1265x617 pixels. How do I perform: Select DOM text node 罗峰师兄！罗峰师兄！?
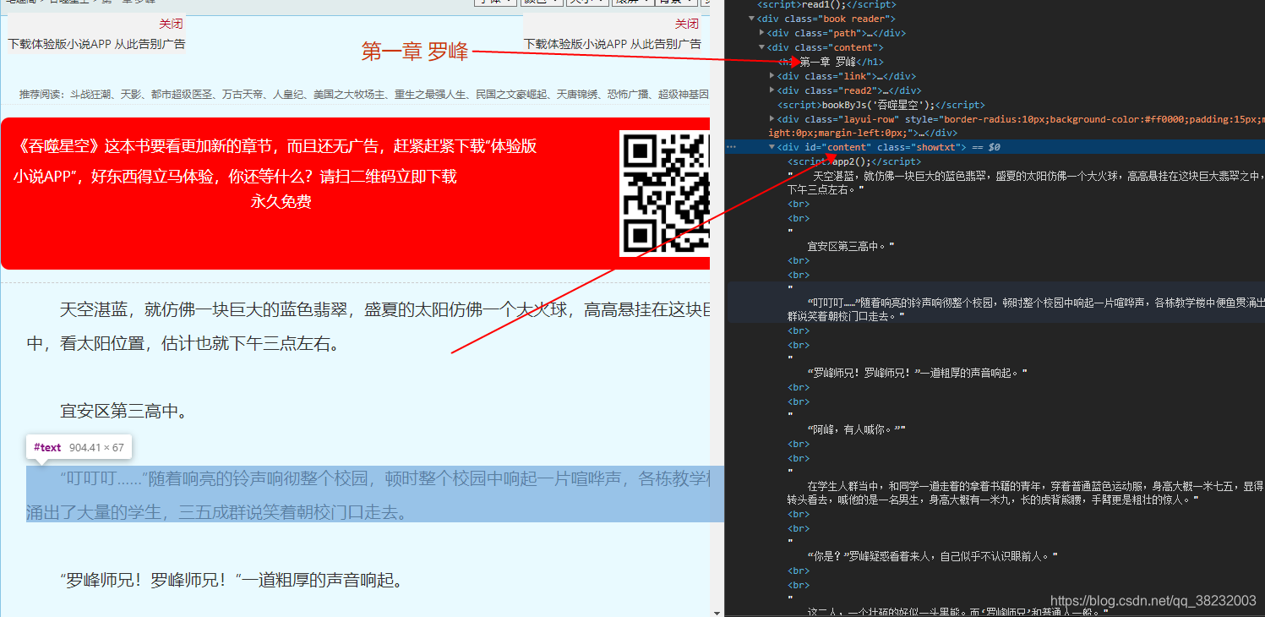[917, 373]
